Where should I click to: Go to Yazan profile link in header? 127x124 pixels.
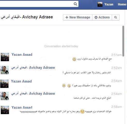coord(109,4)
